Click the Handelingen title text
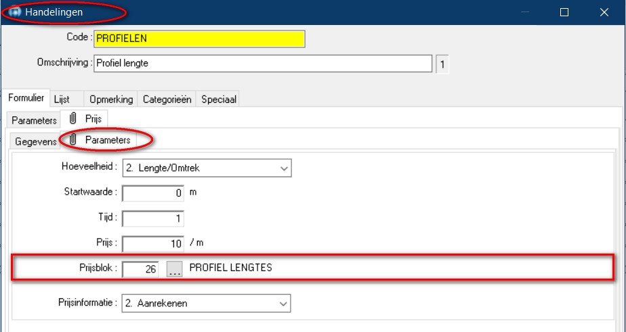Screen dimensions: 626x332 click(54, 12)
